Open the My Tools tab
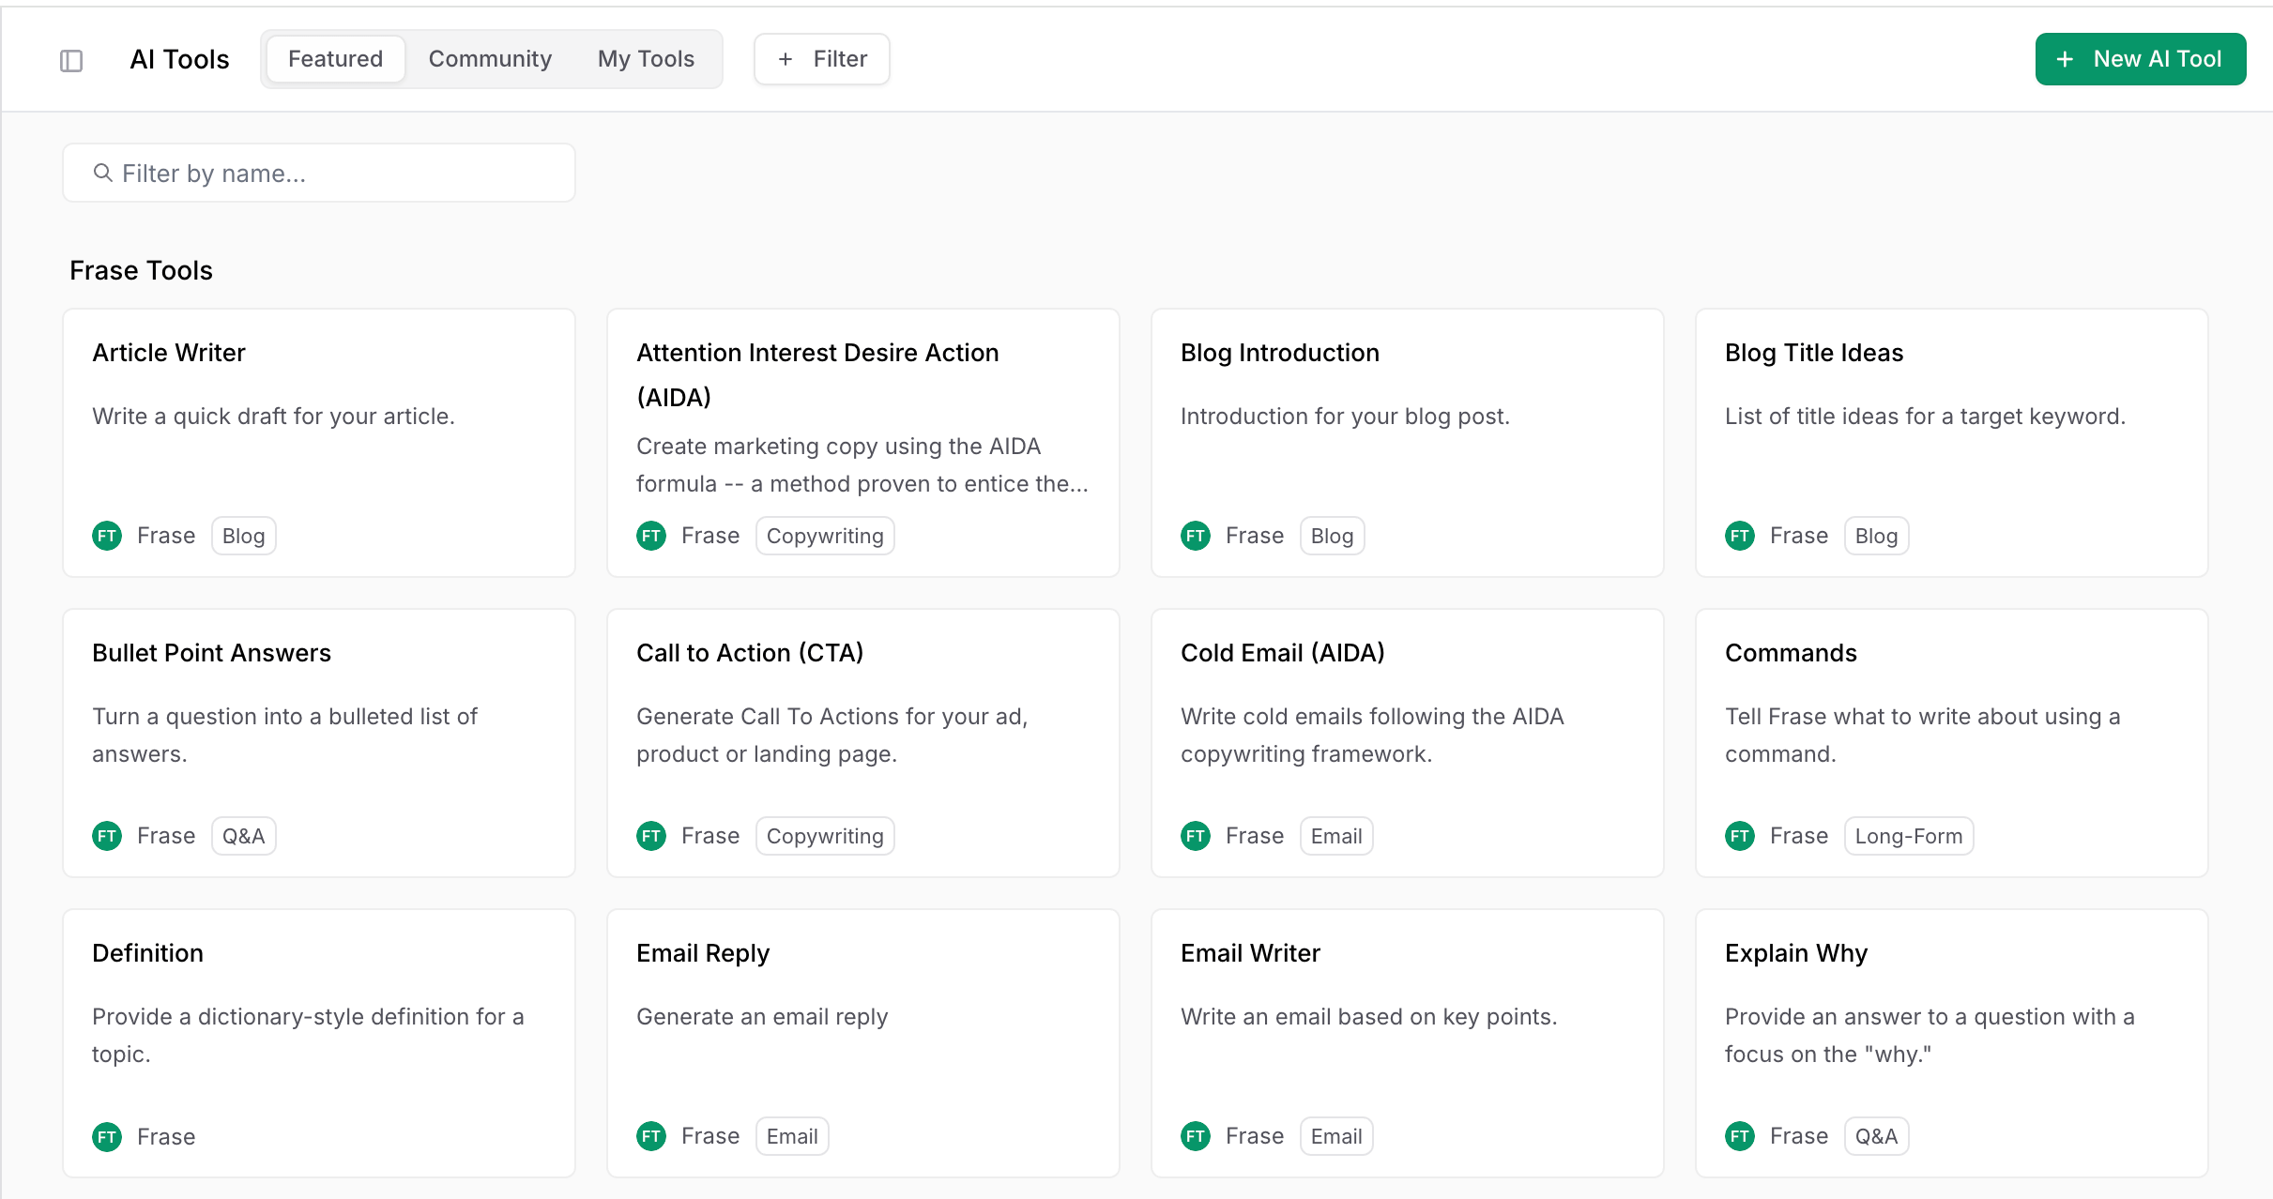 (x=646, y=59)
